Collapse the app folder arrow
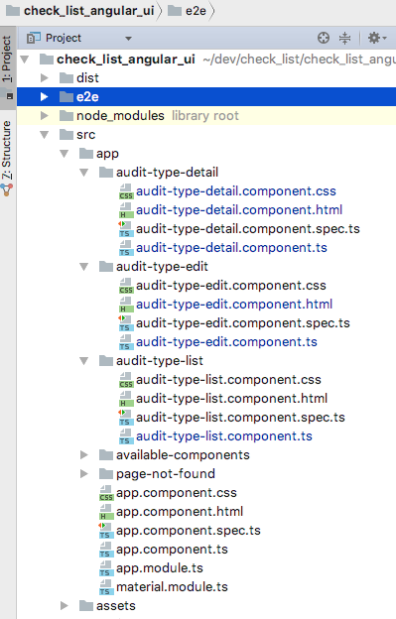This screenshot has width=396, height=619. tap(65, 154)
